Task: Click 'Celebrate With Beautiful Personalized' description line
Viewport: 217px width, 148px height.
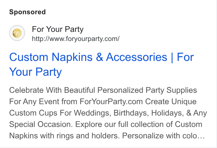Action: click(x=103, y=90)
